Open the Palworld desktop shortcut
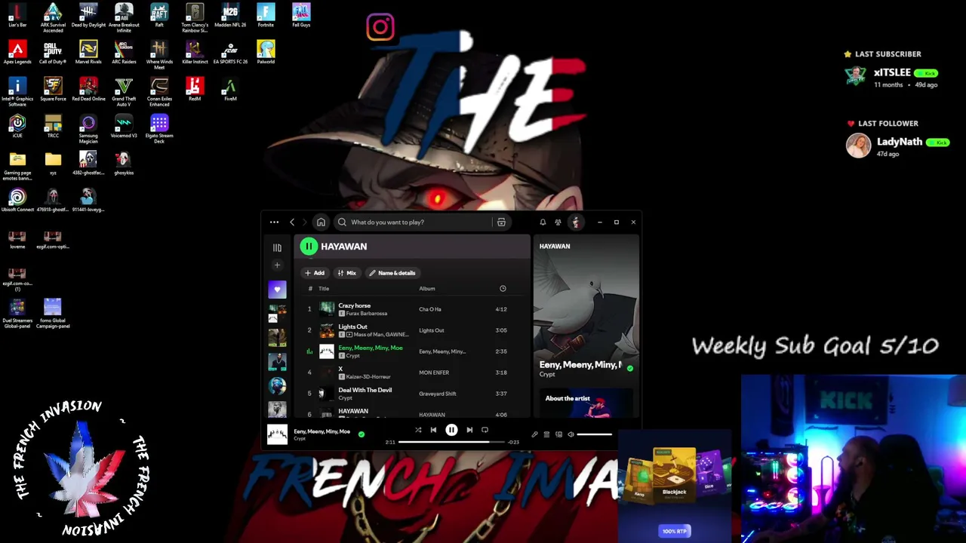 (x=266, y=53)
